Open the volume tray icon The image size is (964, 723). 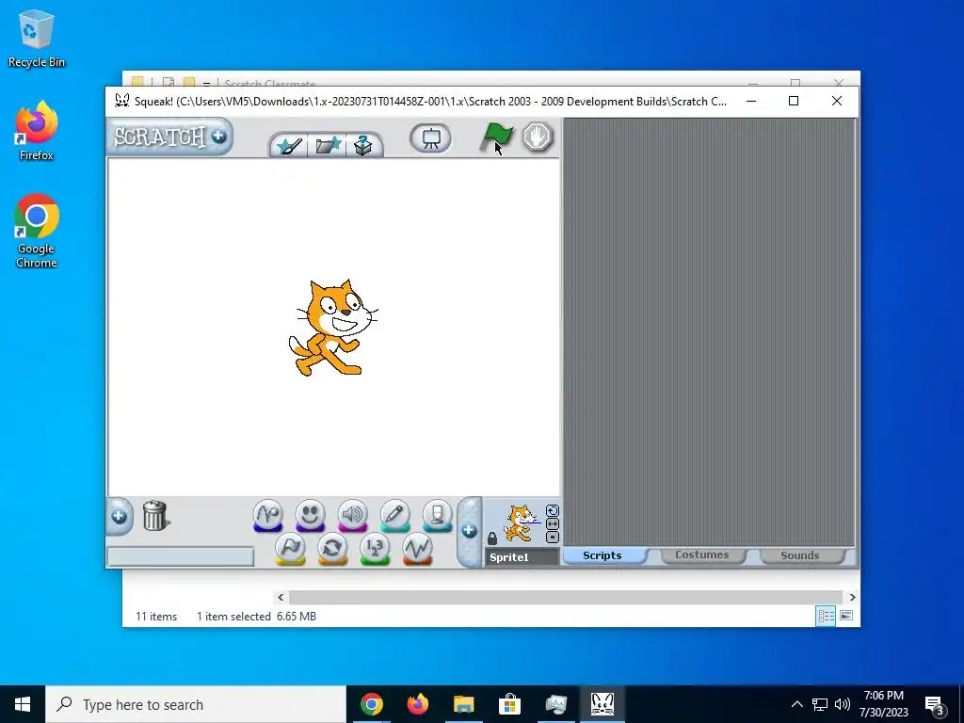point(843,704)
